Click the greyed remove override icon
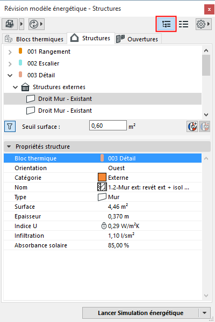 [x=204, y=126]
